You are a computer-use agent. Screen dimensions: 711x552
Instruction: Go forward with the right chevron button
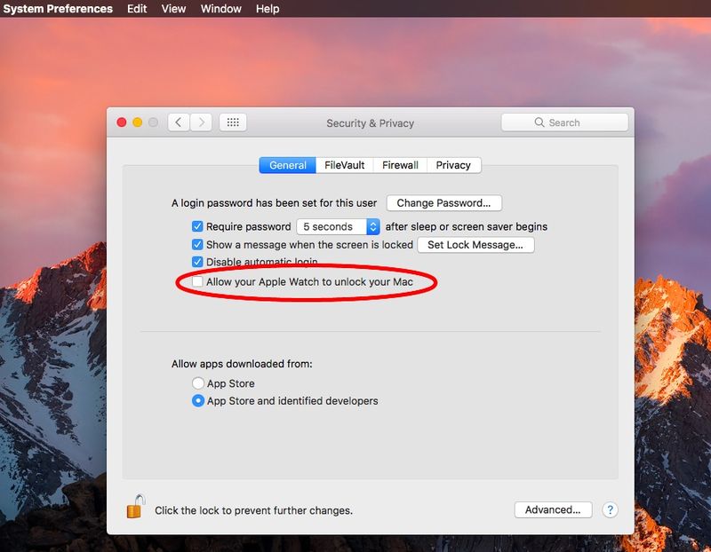click(x=201, y=122)
